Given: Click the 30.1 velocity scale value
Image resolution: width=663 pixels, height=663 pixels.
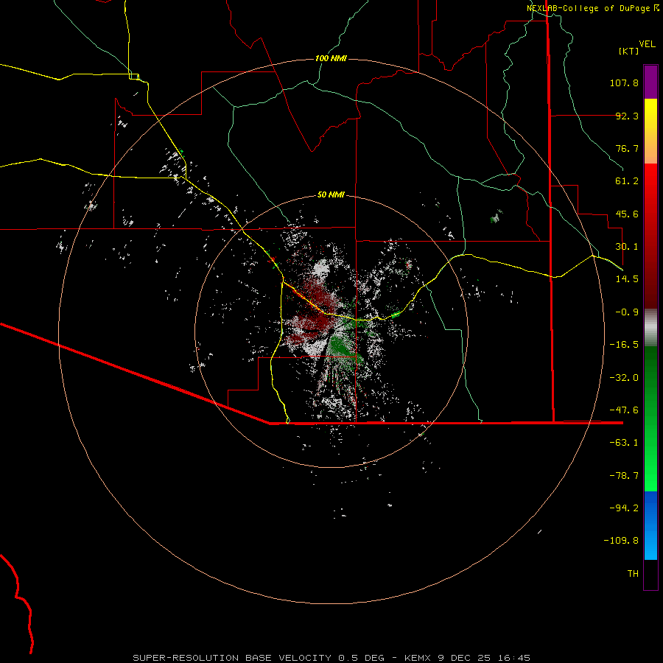Looking at the screenshot, I should 627,247.
